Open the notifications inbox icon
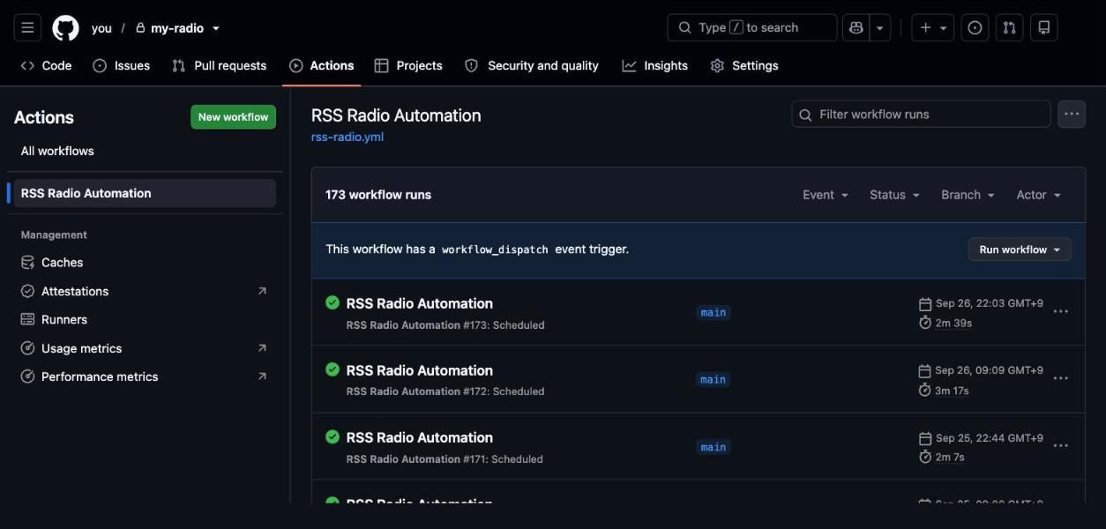The image size is (1106, 529). [x=1043, y=28]
